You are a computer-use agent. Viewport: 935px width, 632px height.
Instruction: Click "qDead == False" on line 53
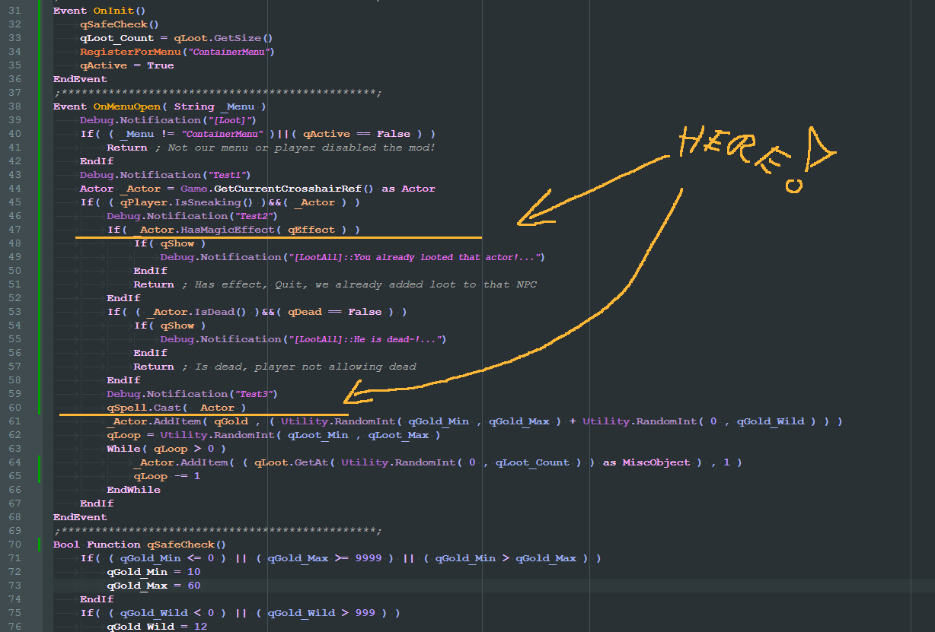tap(337, 312)
